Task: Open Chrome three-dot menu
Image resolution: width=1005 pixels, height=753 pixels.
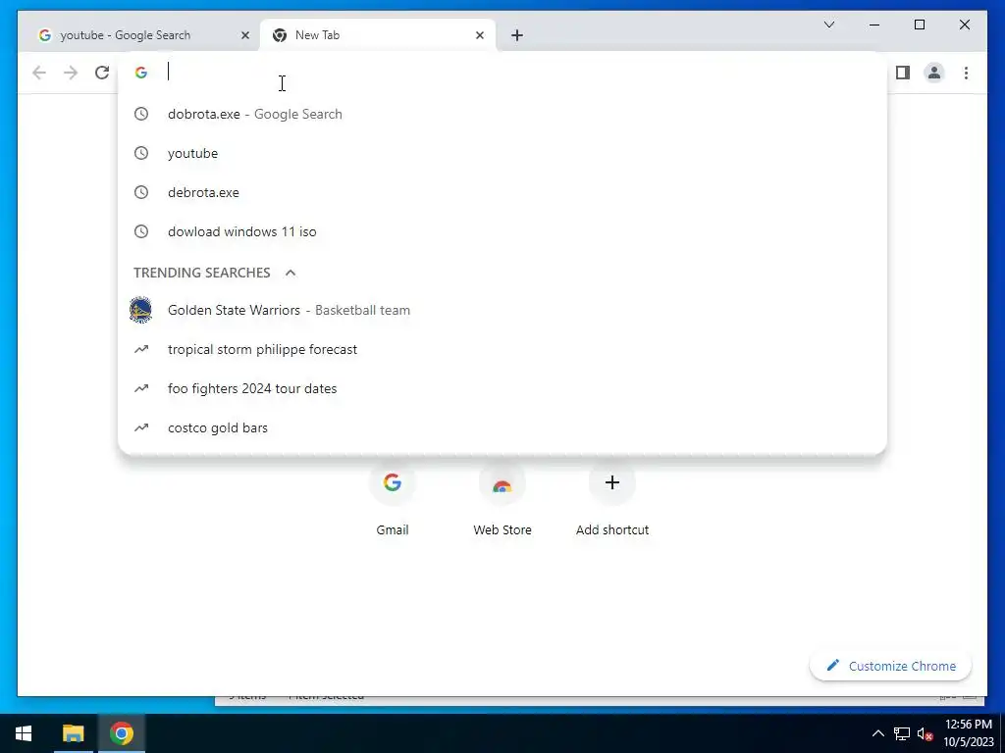Action: [x=966, y=73]
